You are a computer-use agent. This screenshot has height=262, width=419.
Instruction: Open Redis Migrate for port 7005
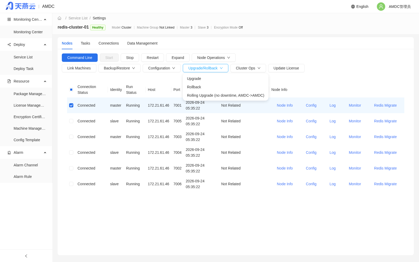pos(385,121)
